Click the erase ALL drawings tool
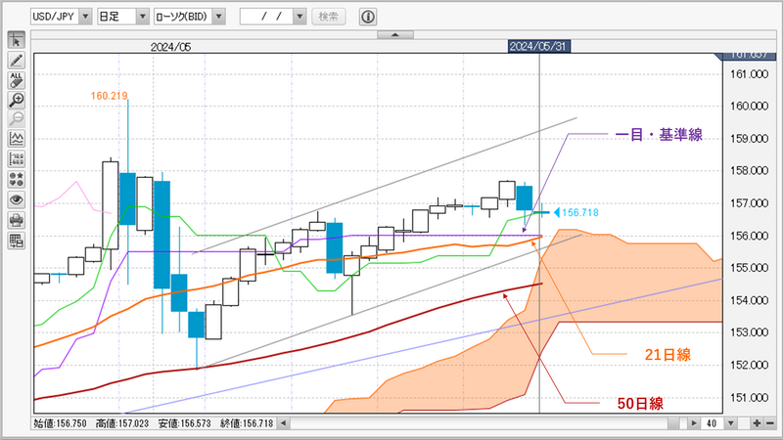783x440 pixels. tap(16, 80)
